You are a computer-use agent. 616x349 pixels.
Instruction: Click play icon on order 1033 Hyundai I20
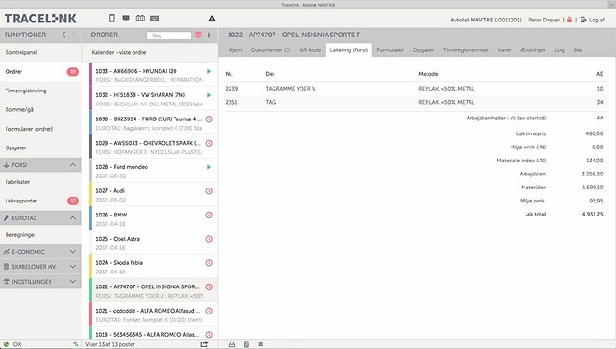point(209,71)
